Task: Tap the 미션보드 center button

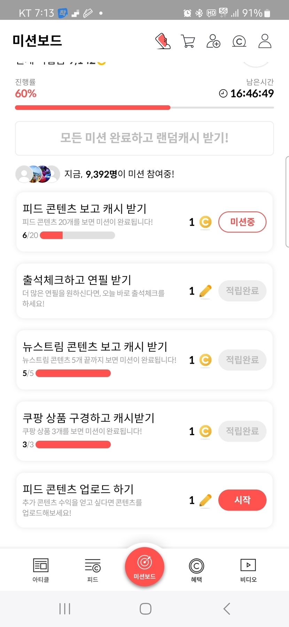Action: tap(144, 567)
